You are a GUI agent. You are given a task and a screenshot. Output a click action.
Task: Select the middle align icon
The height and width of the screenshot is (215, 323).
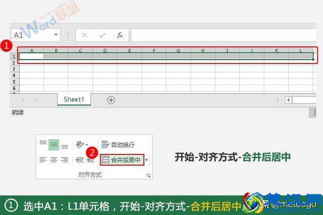pyautogui.click(x=54, y=145)
